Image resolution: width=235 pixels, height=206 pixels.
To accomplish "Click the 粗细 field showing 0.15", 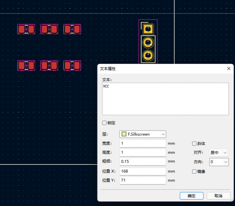I will point(143,161).
